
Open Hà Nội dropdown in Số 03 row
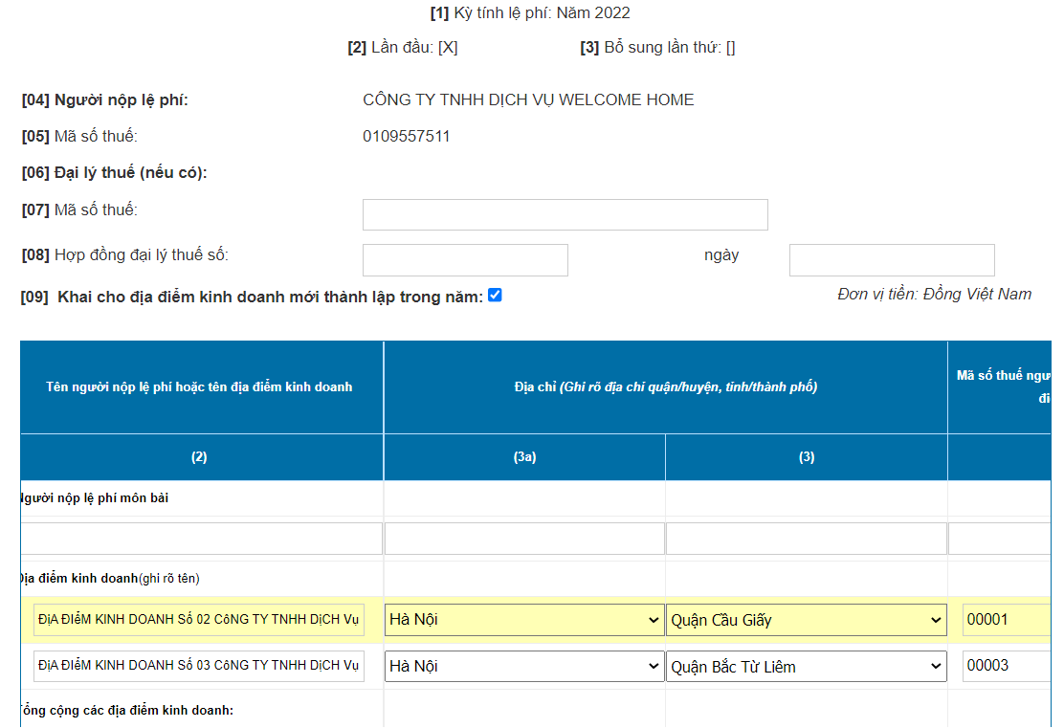pos(524,667)
